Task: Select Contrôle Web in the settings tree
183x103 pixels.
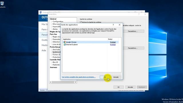Action: click(55, 60)
